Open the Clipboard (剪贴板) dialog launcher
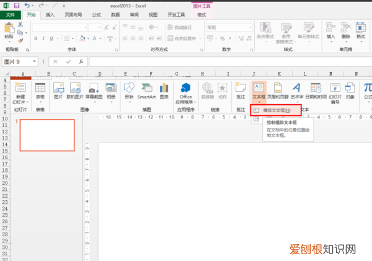Screen dimensions: 372x261 pyautogui.click(x=27, y=50)
